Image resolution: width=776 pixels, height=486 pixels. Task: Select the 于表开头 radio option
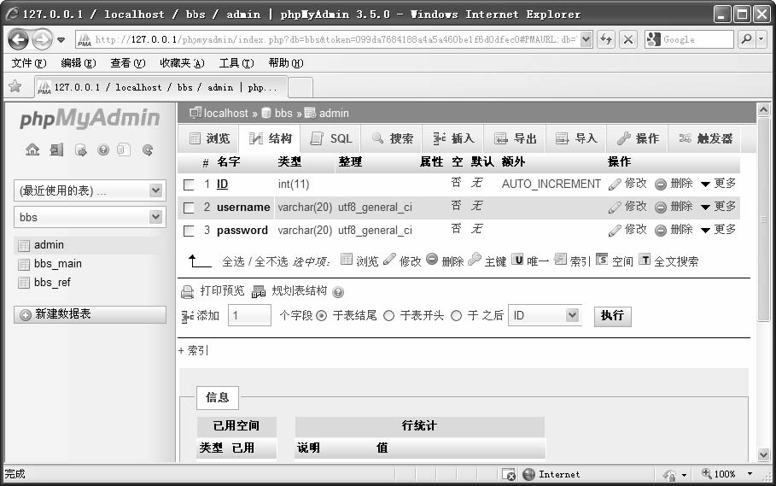pyautogui.click(x=388, y=316)
